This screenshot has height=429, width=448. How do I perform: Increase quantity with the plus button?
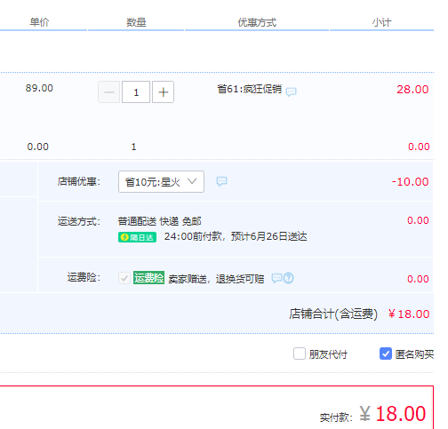tap(163, 92)
